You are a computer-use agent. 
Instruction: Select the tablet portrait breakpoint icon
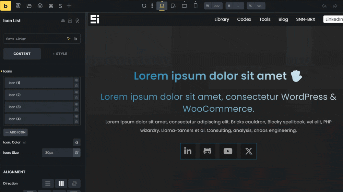185,6
